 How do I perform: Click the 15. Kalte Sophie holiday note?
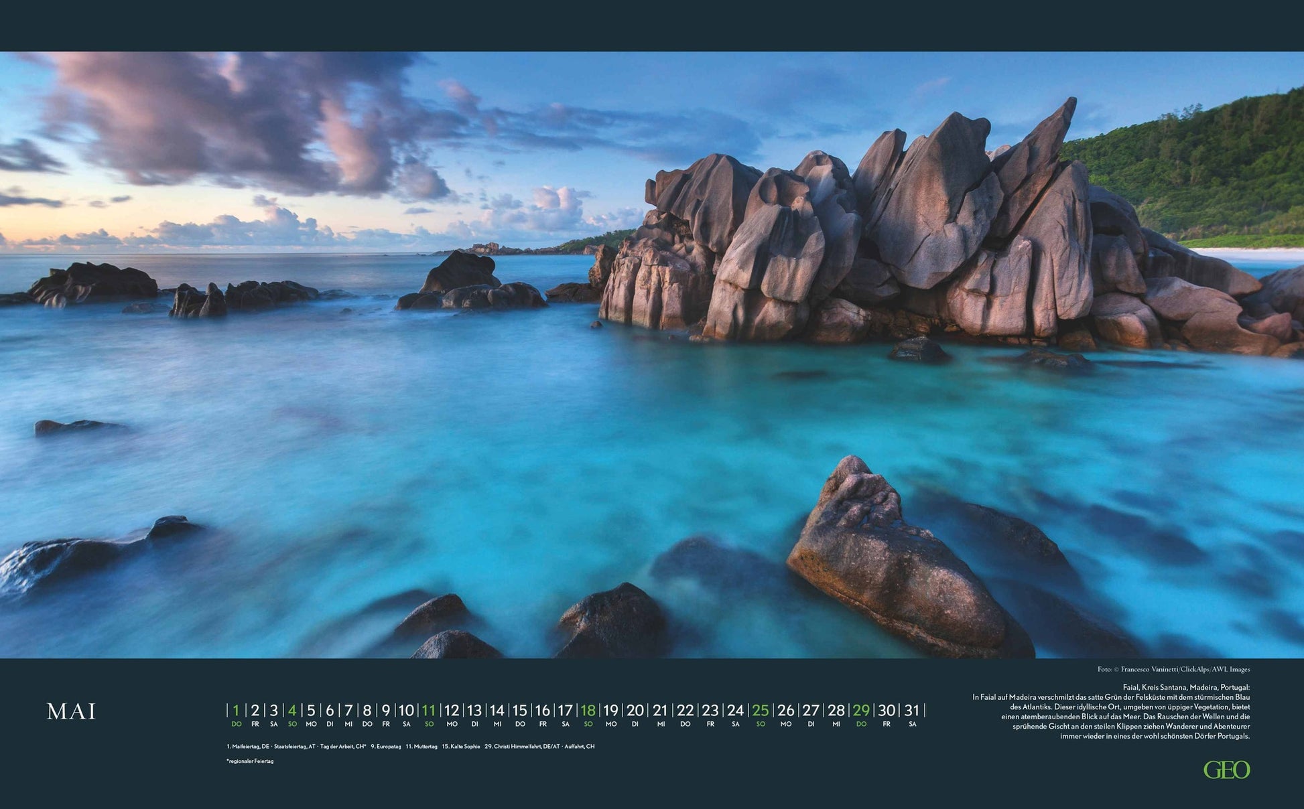click(460, 746)
